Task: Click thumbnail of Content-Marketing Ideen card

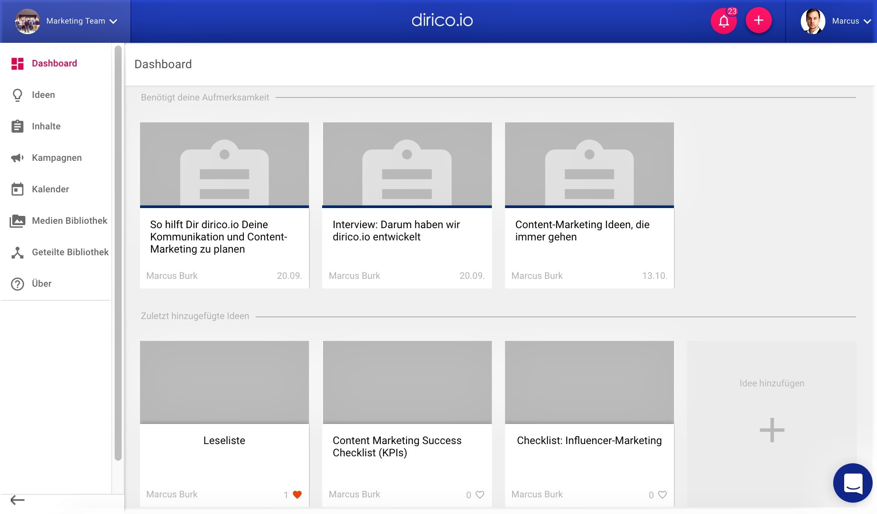Action: click(x=589, y=164)
